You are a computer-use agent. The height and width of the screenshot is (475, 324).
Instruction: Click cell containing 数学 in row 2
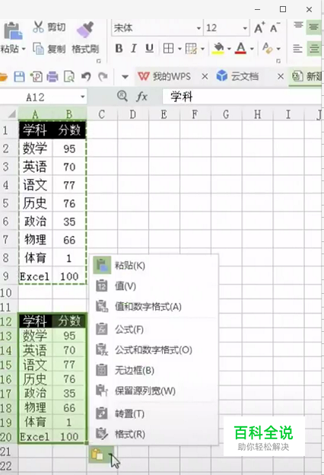(35, 148)
